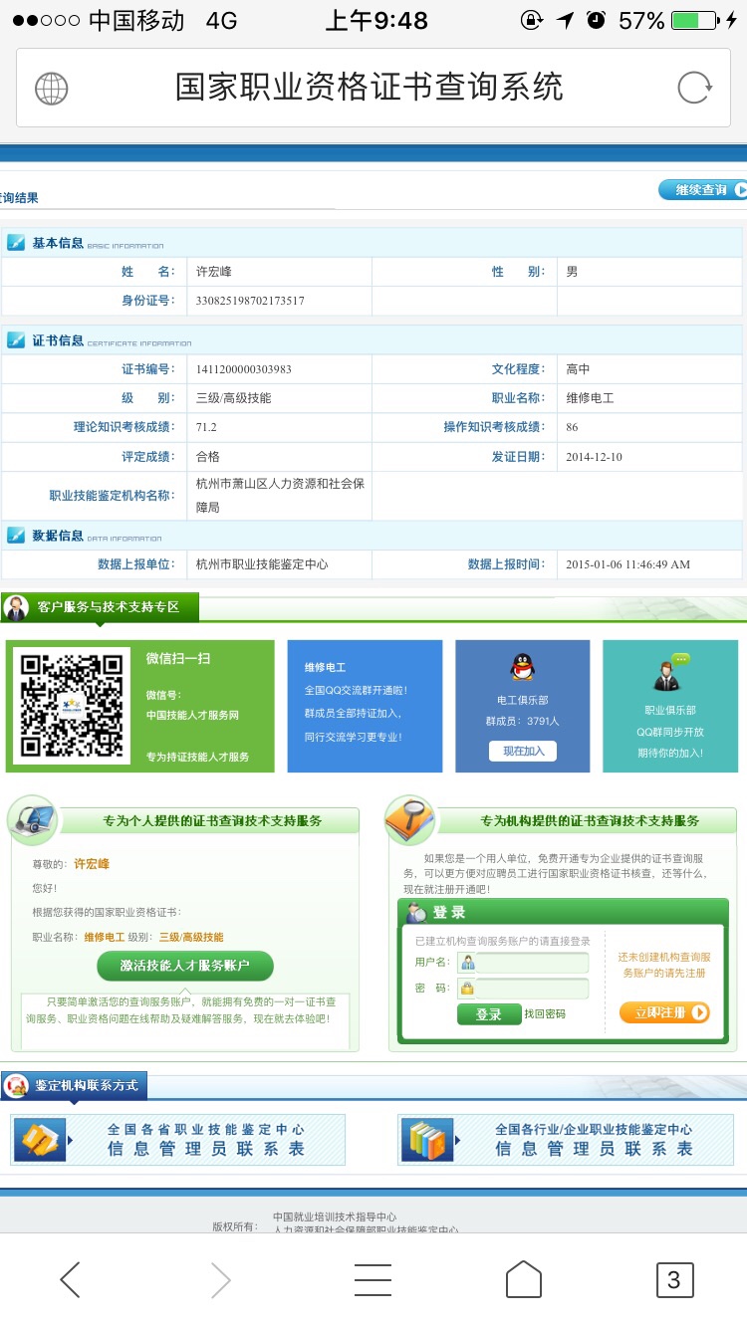Enter text in the 用户名 field
This screenshot has height=1328, width=747.
531,963
